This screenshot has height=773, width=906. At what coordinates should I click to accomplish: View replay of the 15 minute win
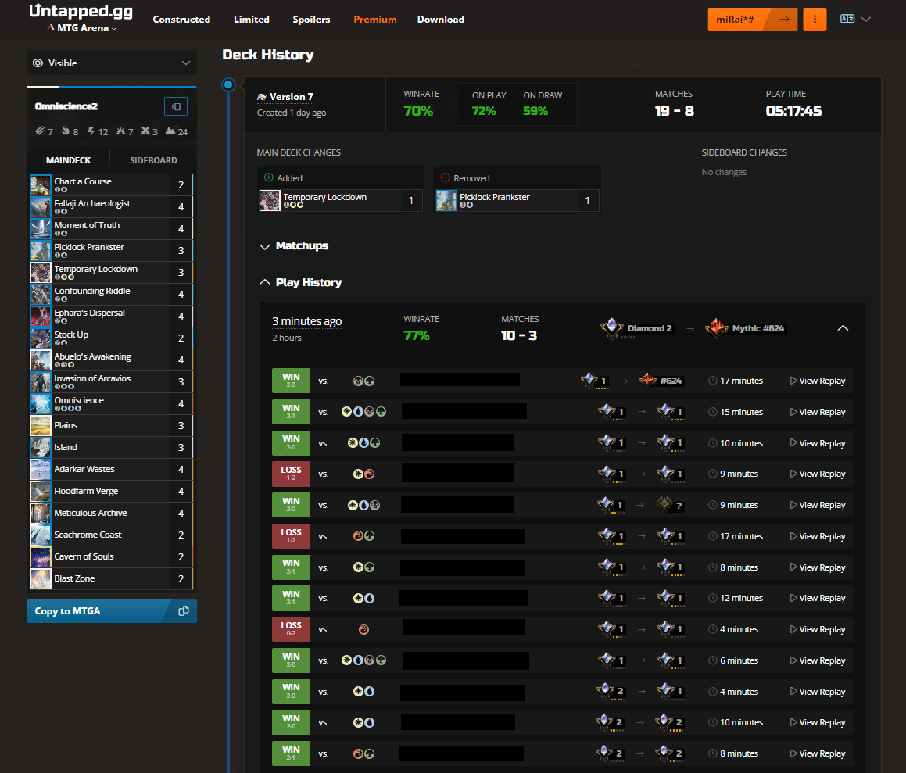pyautogui.click(x=818, y=412)
